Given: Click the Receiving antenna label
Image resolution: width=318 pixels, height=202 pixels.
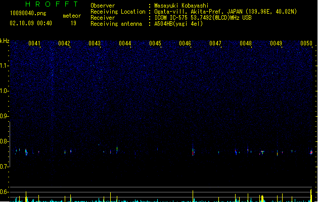Looking at the screenshot, I should (x=116, y=24).
